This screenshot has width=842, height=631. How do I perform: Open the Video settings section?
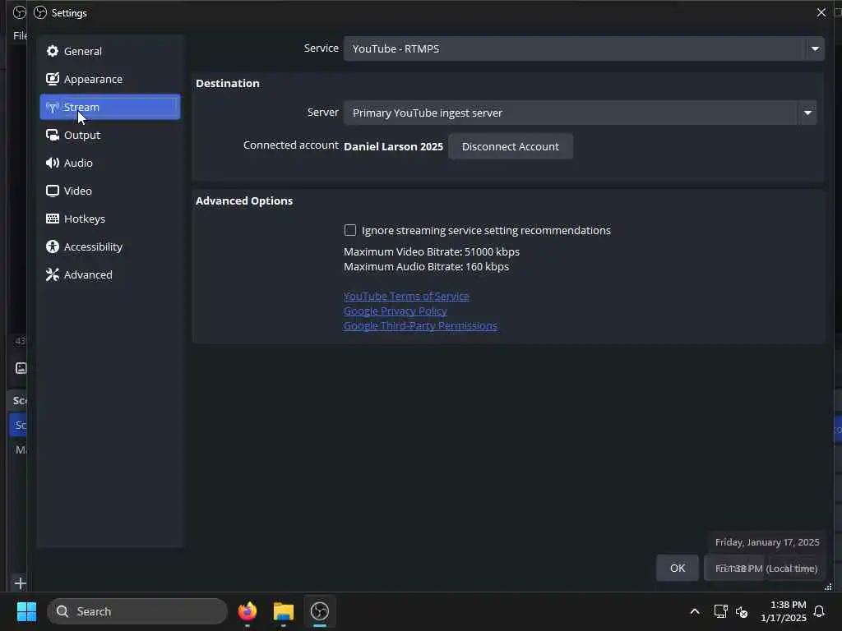click(x=110, y=191)
